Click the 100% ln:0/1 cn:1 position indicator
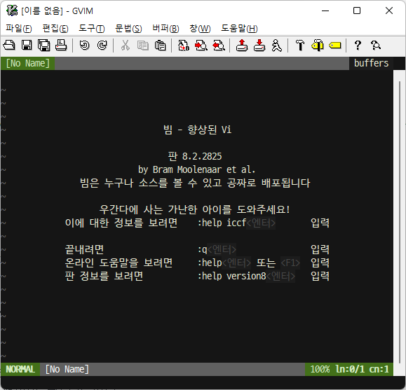This screenshot has width=406, height=390. [349, 369]
